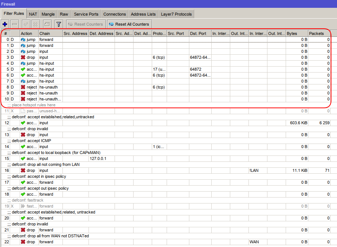Click the jump icon on rule 2

pos(23,52)
